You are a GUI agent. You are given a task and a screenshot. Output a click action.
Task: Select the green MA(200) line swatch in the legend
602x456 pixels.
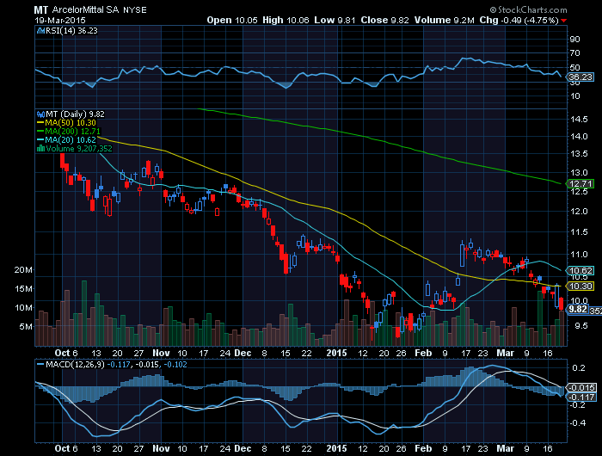coord(40,132)
